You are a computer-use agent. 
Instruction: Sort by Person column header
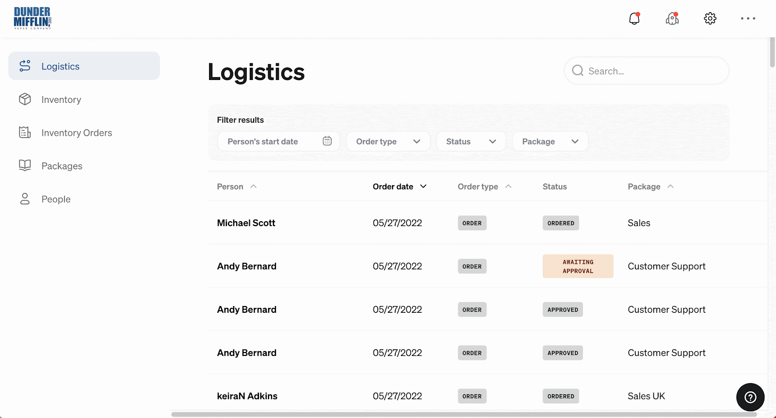point(237,187)
